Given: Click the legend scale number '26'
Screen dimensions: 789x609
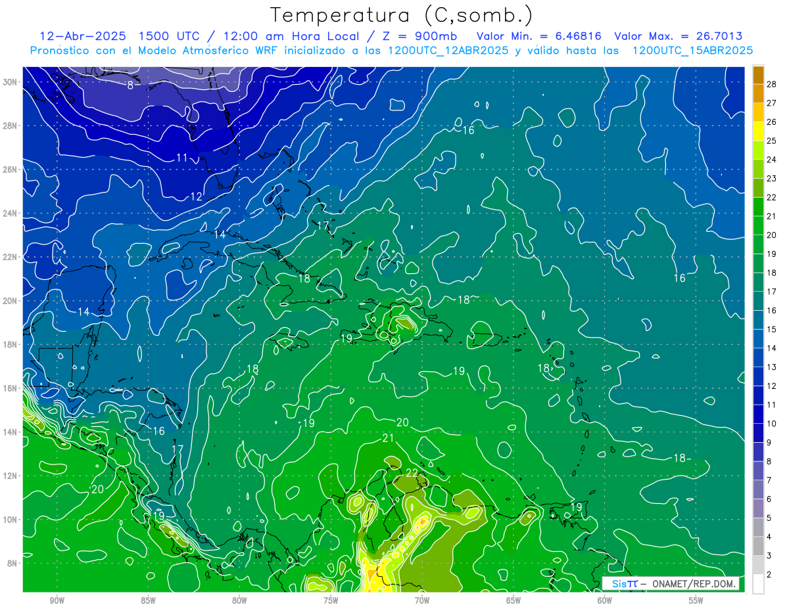Looking at the screenshot, I should coord(772,122).
